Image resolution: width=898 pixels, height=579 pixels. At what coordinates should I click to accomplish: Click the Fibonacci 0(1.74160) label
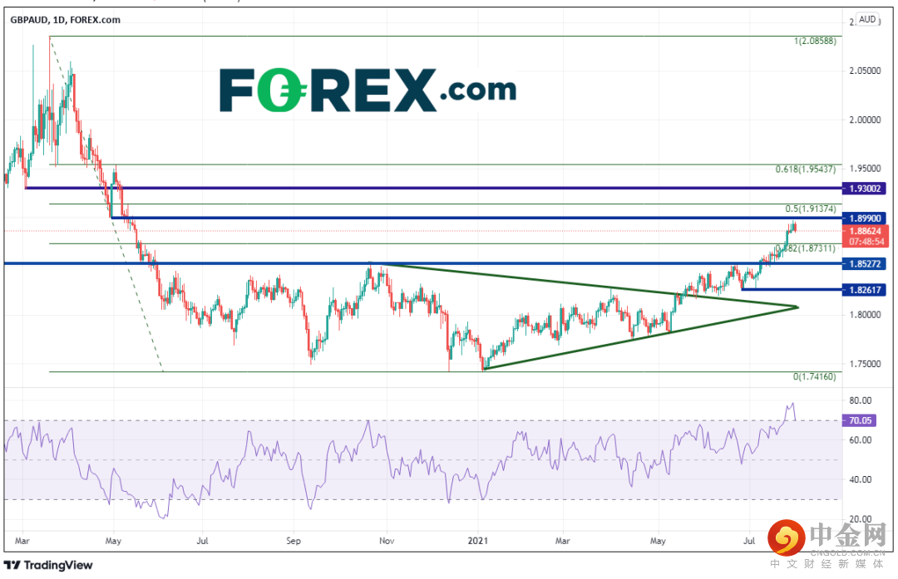click(814, 376)
